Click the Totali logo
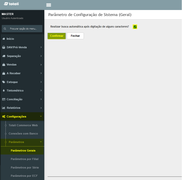 (11, 4)
